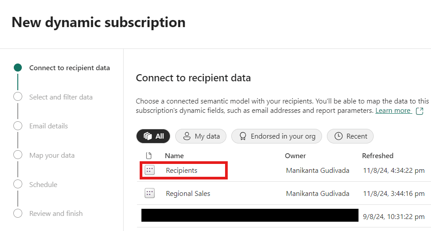Click the external link icon beside Learn more
Image resolution: width=431 pixels, height=231 pixels.
[x=419, y=111]
